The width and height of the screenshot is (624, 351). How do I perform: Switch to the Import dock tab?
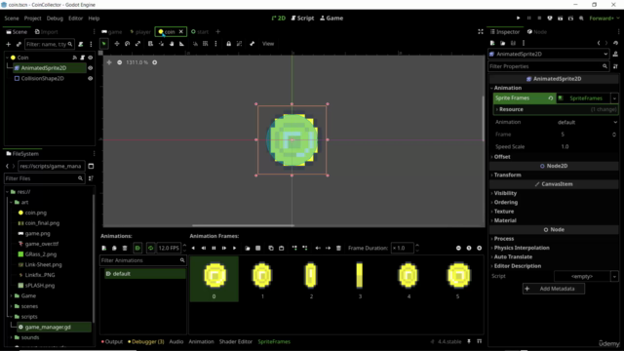(x=47, y=32)
